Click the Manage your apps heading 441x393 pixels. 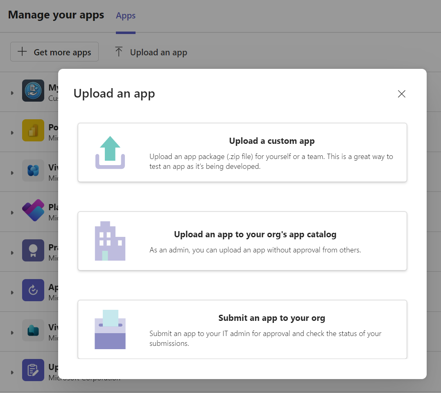click(56, 15)
